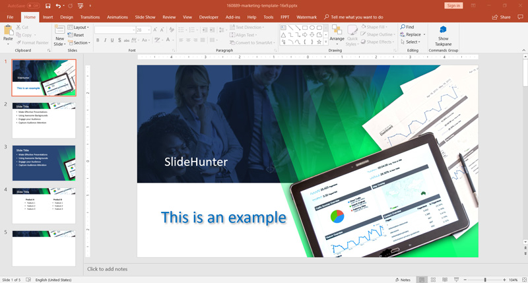Image resolution: width=528 pixels, height=283 pixels.
Task: Toggle text Shadow formatting
Action: (119, 40)
